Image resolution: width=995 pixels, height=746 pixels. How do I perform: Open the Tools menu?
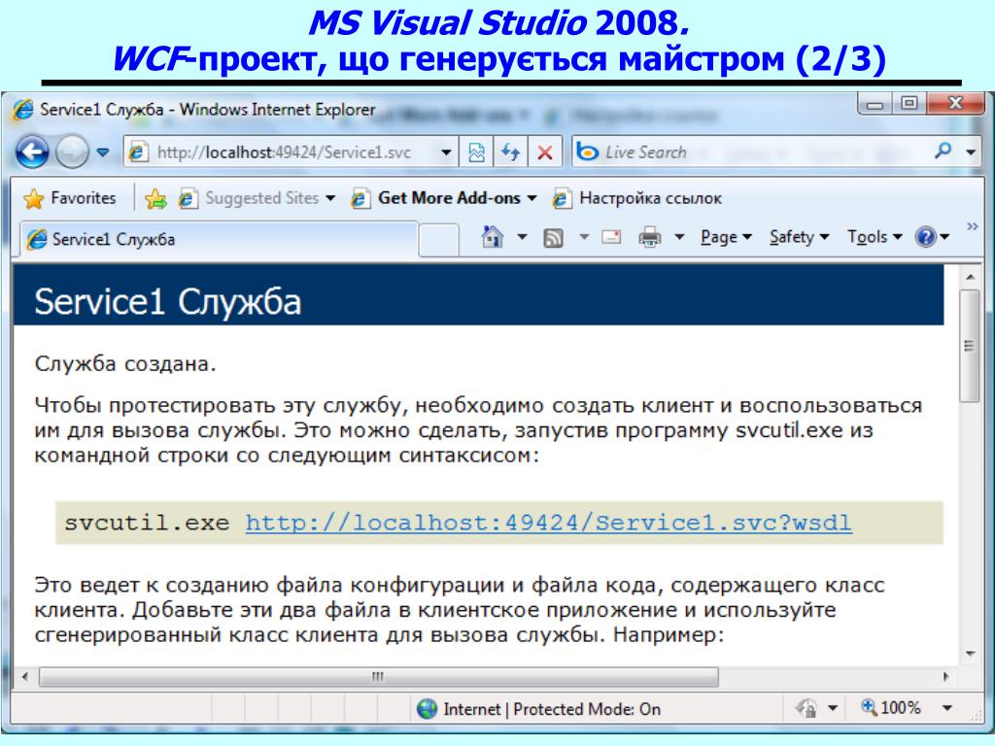pos(875,237)
